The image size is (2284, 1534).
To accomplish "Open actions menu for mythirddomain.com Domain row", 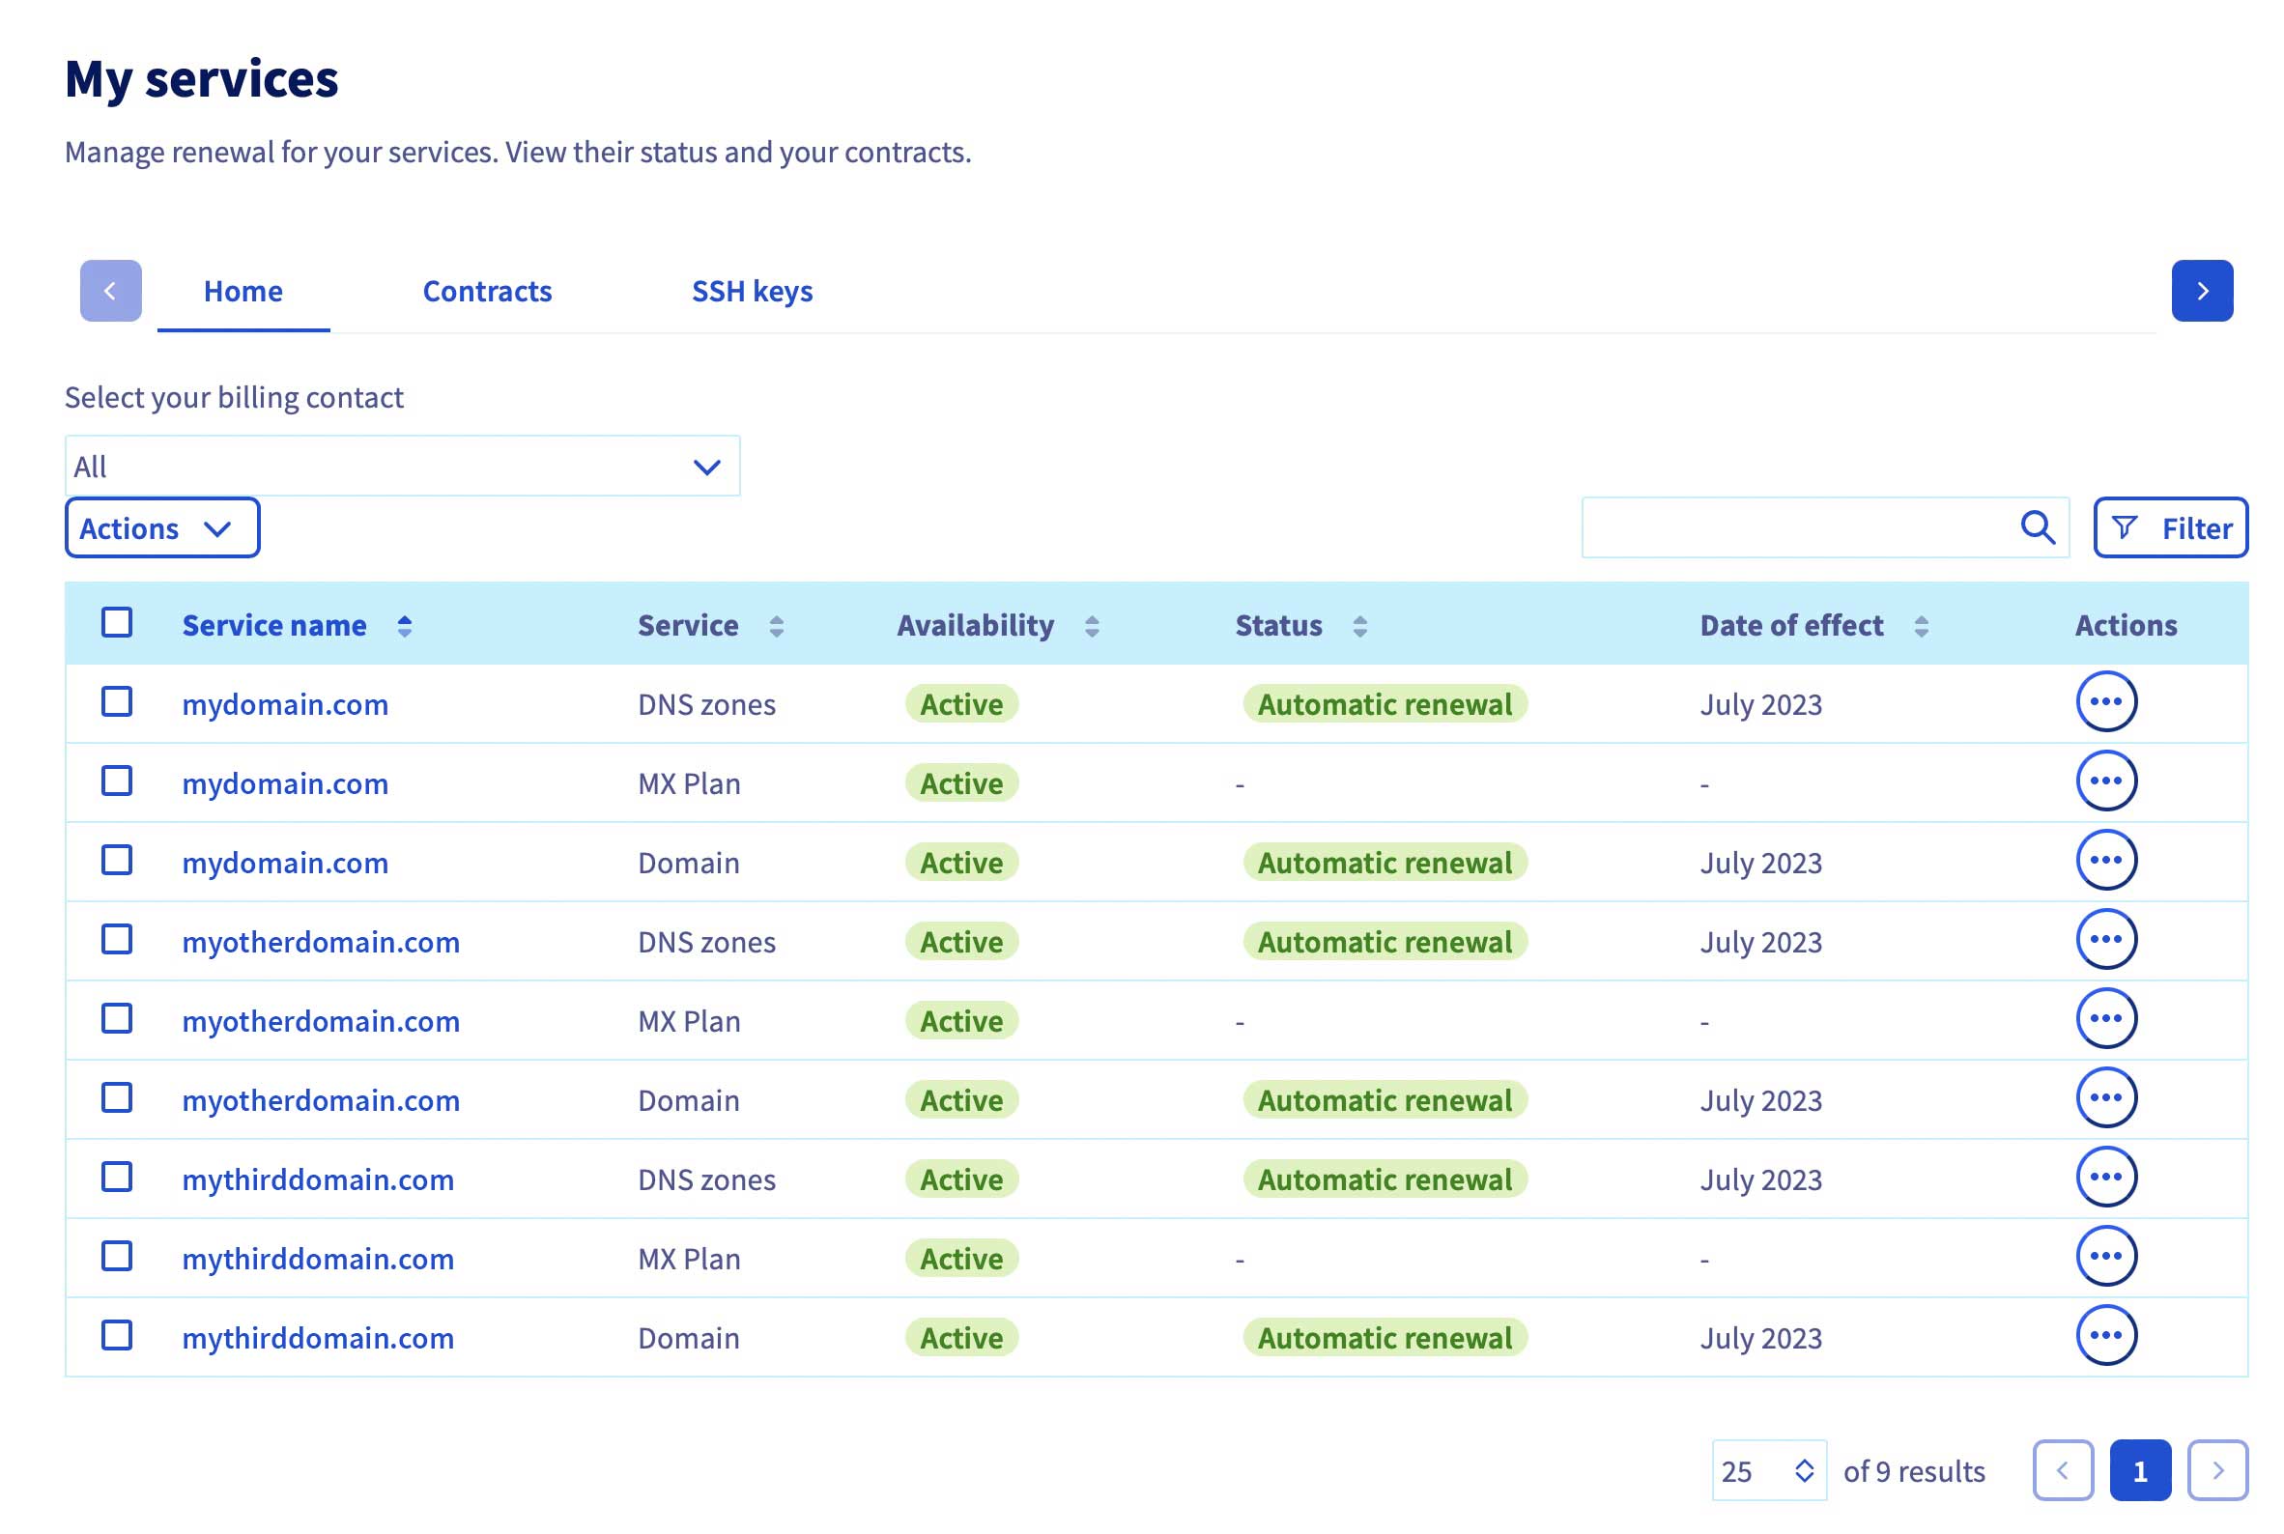I will click(2105, 1336).
